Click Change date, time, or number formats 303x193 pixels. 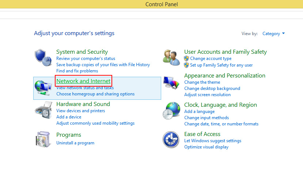pyautogui.click(x=221, y=124)
